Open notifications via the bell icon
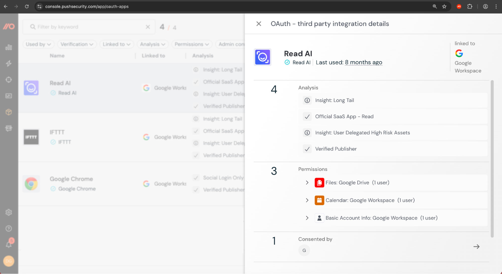 click(x=9, y=244)
